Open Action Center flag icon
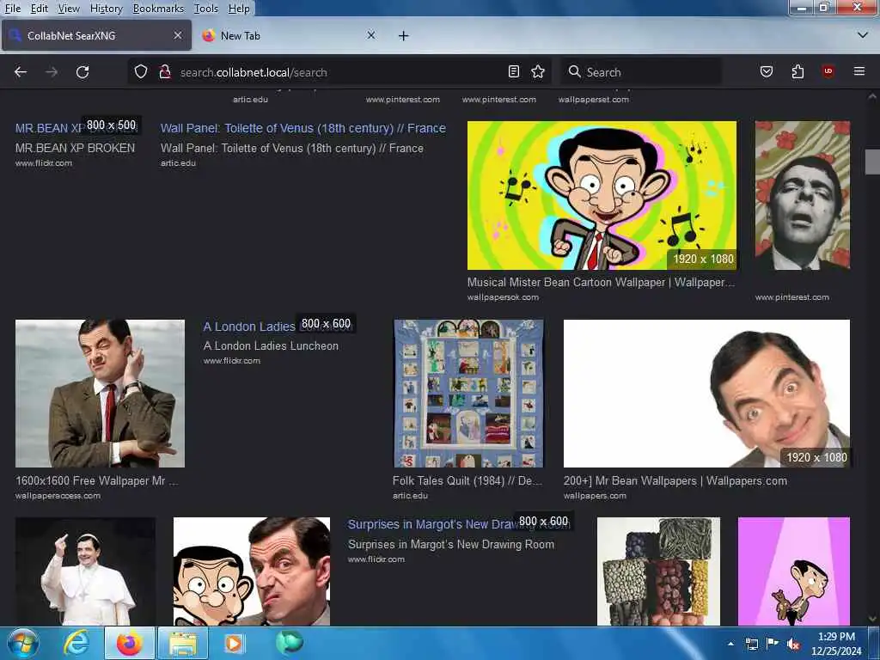This screenshot has width=880, height=660. (773, 644)
